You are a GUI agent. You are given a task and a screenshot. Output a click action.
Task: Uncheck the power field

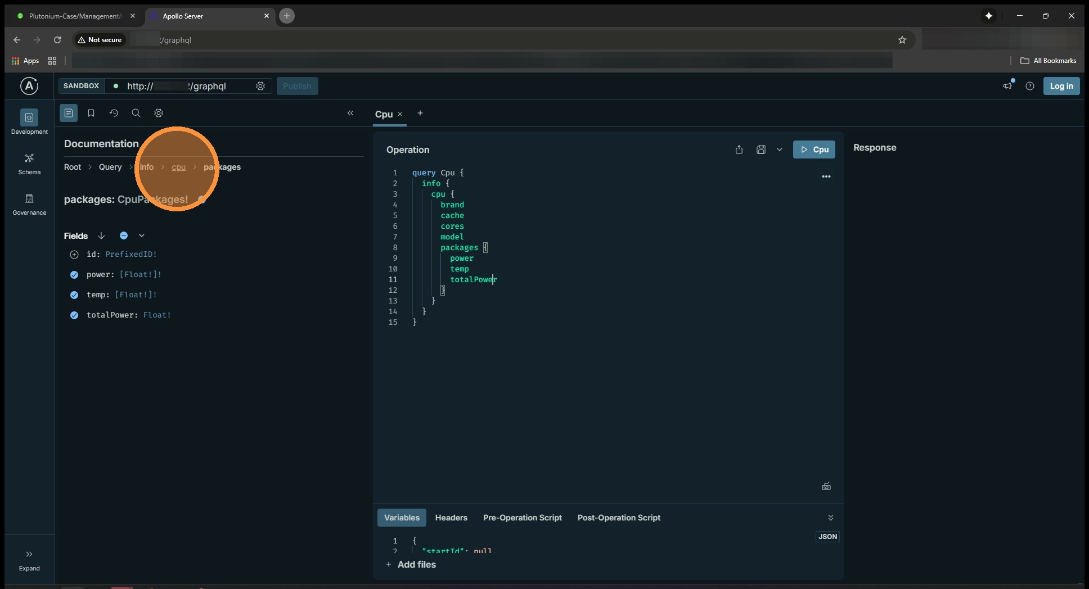74,275
